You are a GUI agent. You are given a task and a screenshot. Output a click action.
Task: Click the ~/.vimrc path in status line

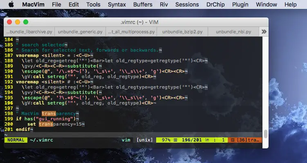(42, 140)
